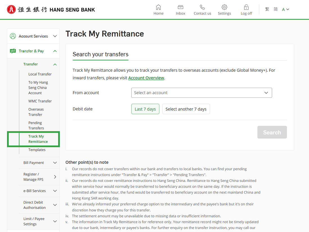Viewport: 309px width, 232px height.
Task: Open the From account dropdown
Action: coord(201,93)
